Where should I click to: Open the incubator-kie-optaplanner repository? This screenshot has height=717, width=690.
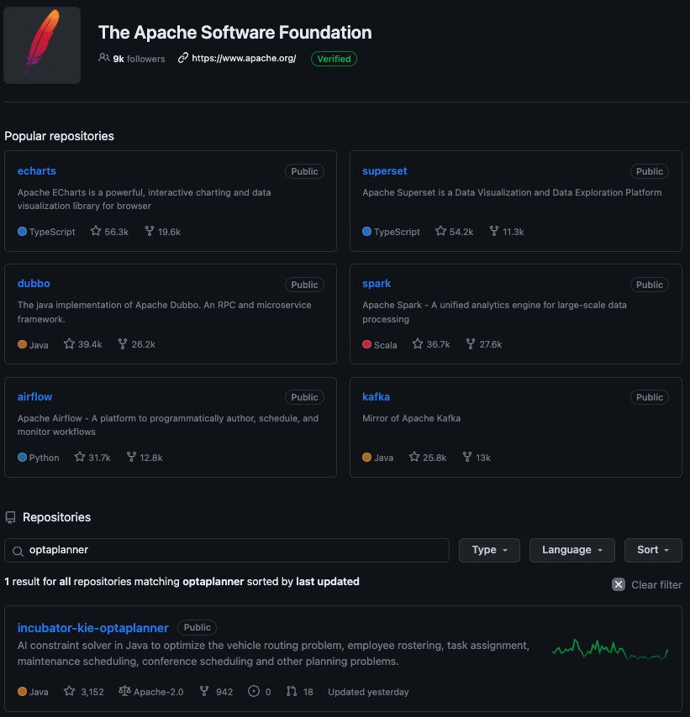point(93,628)
